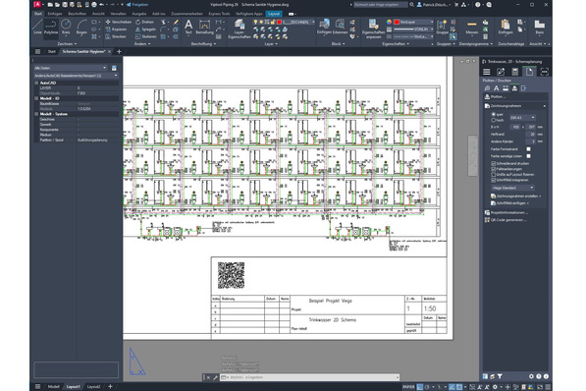Expand the Zeichnen panel dropdown
This screenshot has height=391, width=586.
[x=67, y=44]
